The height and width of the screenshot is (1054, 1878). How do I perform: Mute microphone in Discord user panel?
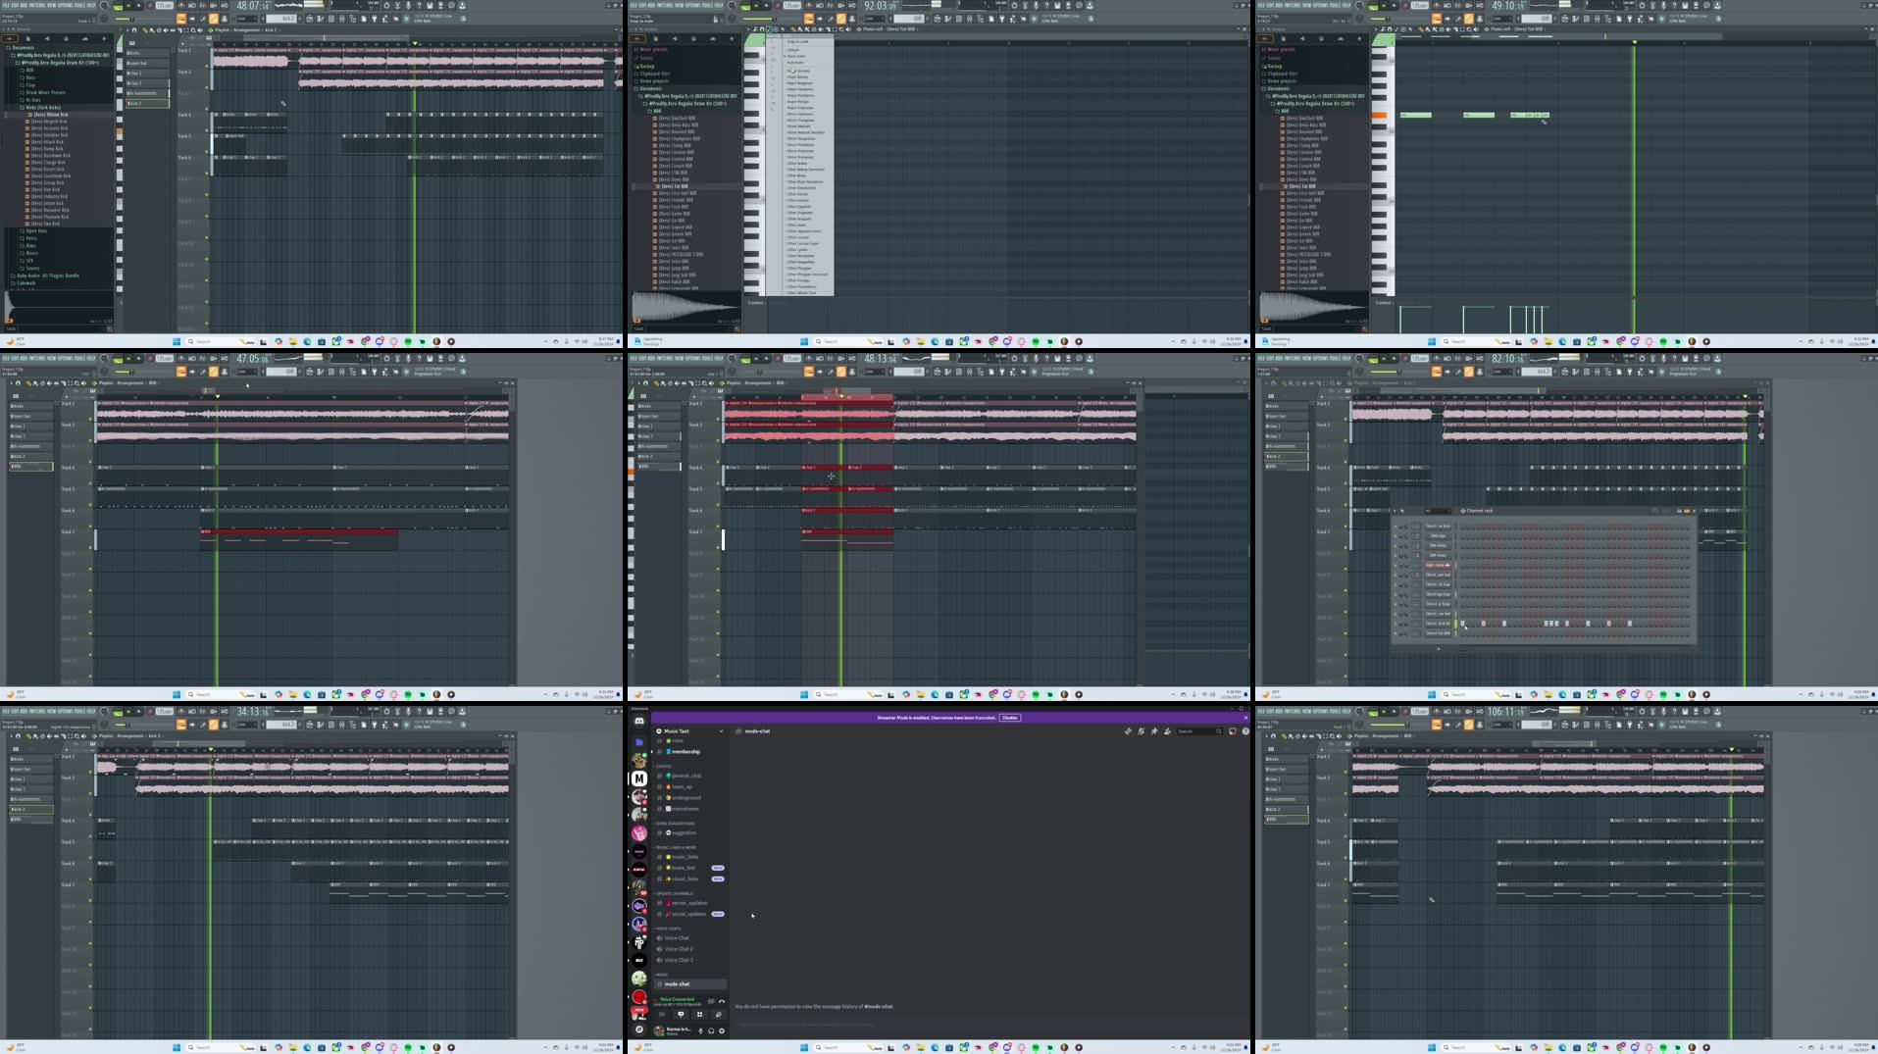700,1030
